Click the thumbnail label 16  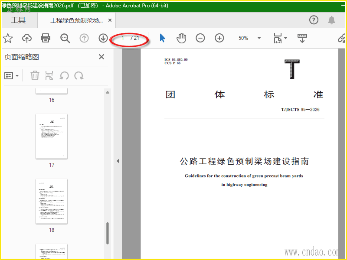pyautogui.click(x=52, y=100)
